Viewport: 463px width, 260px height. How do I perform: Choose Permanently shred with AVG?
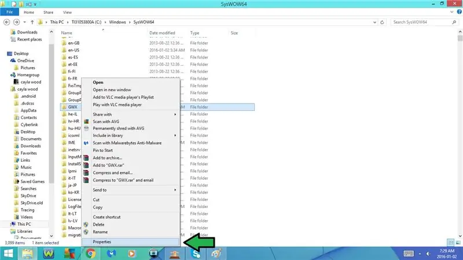click(x=131, y=128)
